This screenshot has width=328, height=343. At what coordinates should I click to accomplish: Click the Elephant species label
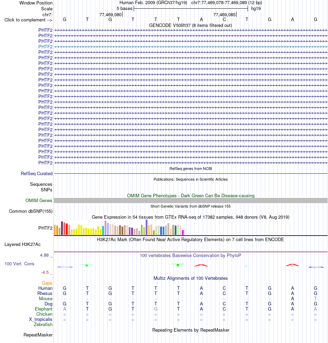click(44, 309)
